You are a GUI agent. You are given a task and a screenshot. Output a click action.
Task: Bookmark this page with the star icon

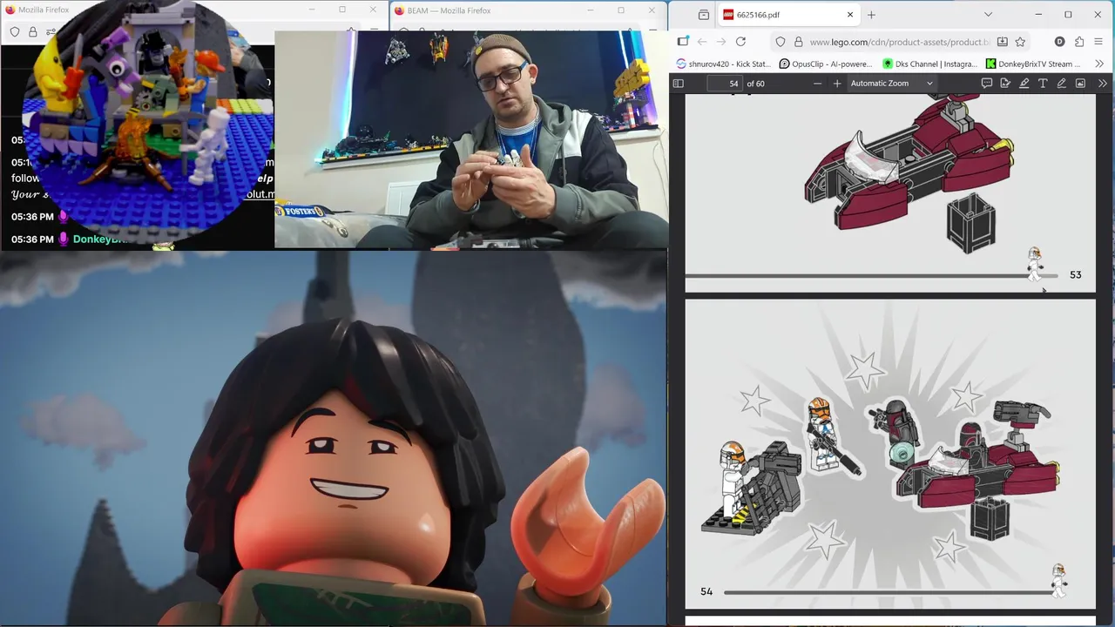click(x=1020, y=42)
